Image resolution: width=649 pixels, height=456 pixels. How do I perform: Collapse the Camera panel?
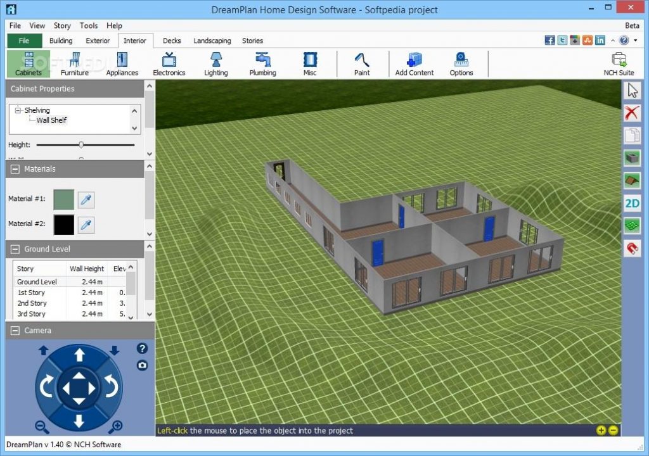[14, 330]
